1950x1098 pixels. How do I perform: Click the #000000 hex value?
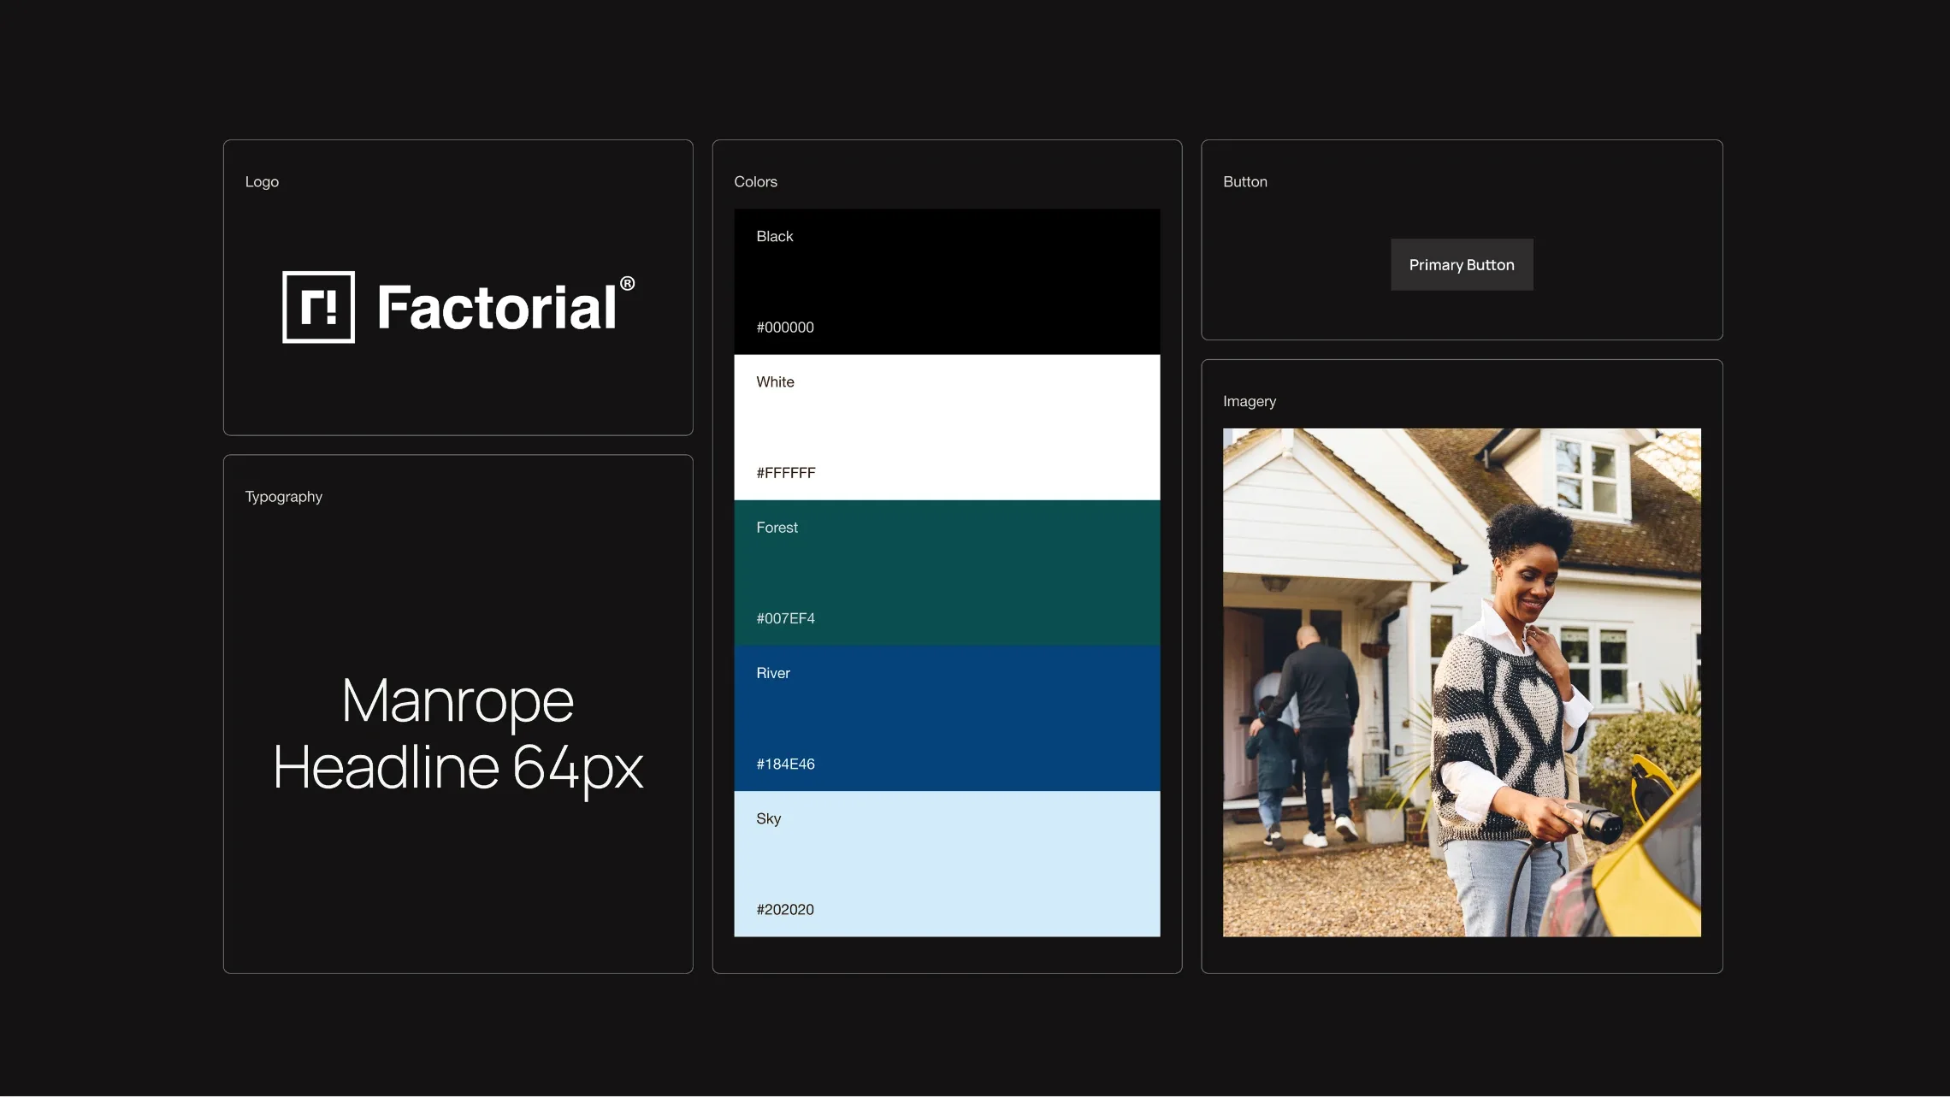pyautogui.click(x=785, y=328)
